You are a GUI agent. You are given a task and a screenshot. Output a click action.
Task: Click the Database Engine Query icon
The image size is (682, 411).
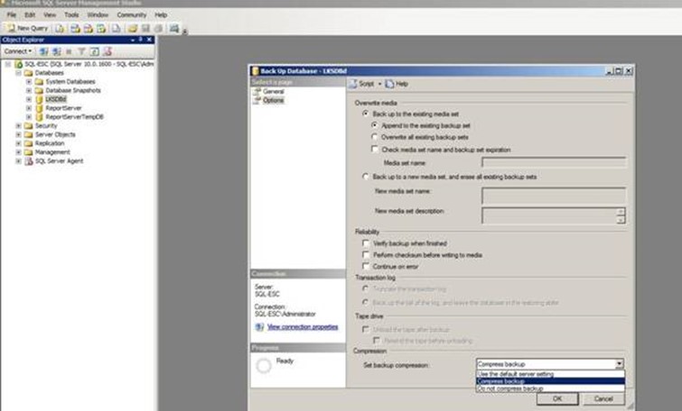click(x=60, y=28)
